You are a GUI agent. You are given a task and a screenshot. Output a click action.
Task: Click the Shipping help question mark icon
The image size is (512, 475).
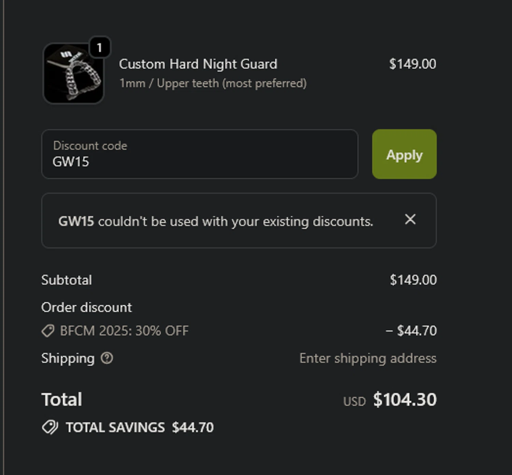(x=107, y=358)
